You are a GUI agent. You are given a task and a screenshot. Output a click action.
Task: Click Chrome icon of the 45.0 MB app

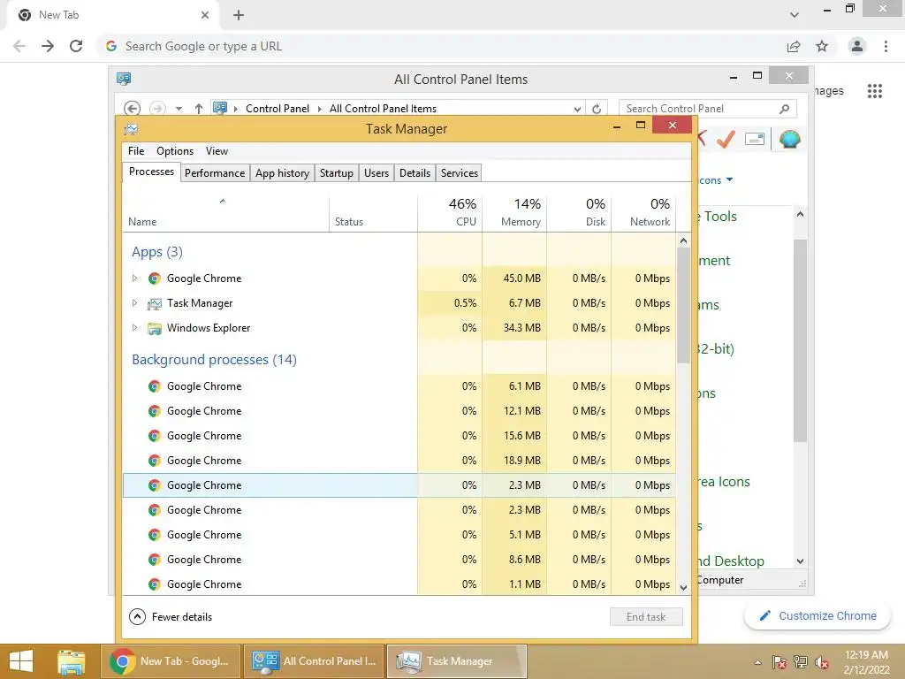tap(154, 278)
